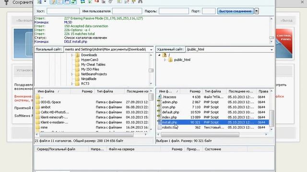Click the parent directory '..' folder icon
This screenshot has height=172, width=307.
[x=38, y=97]
